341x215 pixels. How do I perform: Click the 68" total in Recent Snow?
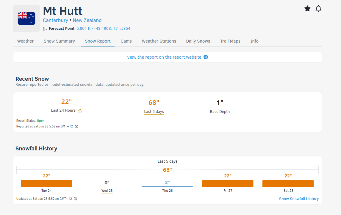tap(154, 103)
